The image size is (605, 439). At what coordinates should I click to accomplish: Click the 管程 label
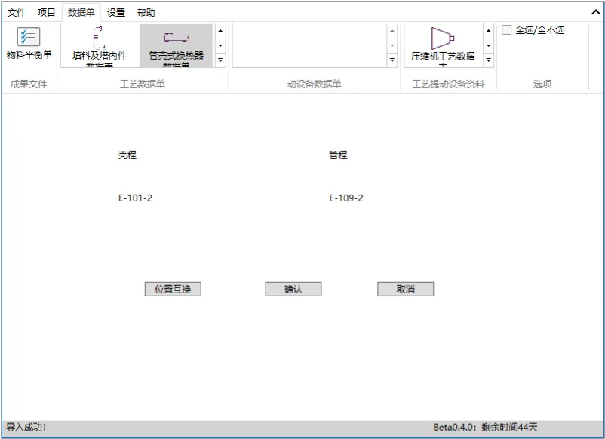tap(339, 155)
